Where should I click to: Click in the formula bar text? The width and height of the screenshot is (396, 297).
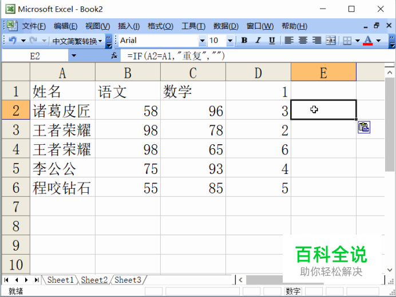(176, 56)
